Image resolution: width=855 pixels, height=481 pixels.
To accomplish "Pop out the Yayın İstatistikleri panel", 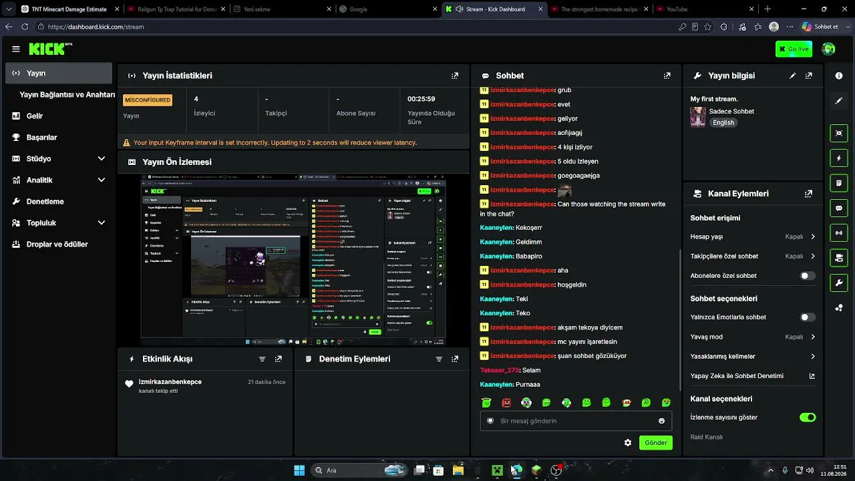I will [455, 76].
